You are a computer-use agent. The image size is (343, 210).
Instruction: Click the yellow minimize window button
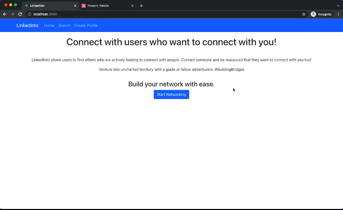click(11, 5)
